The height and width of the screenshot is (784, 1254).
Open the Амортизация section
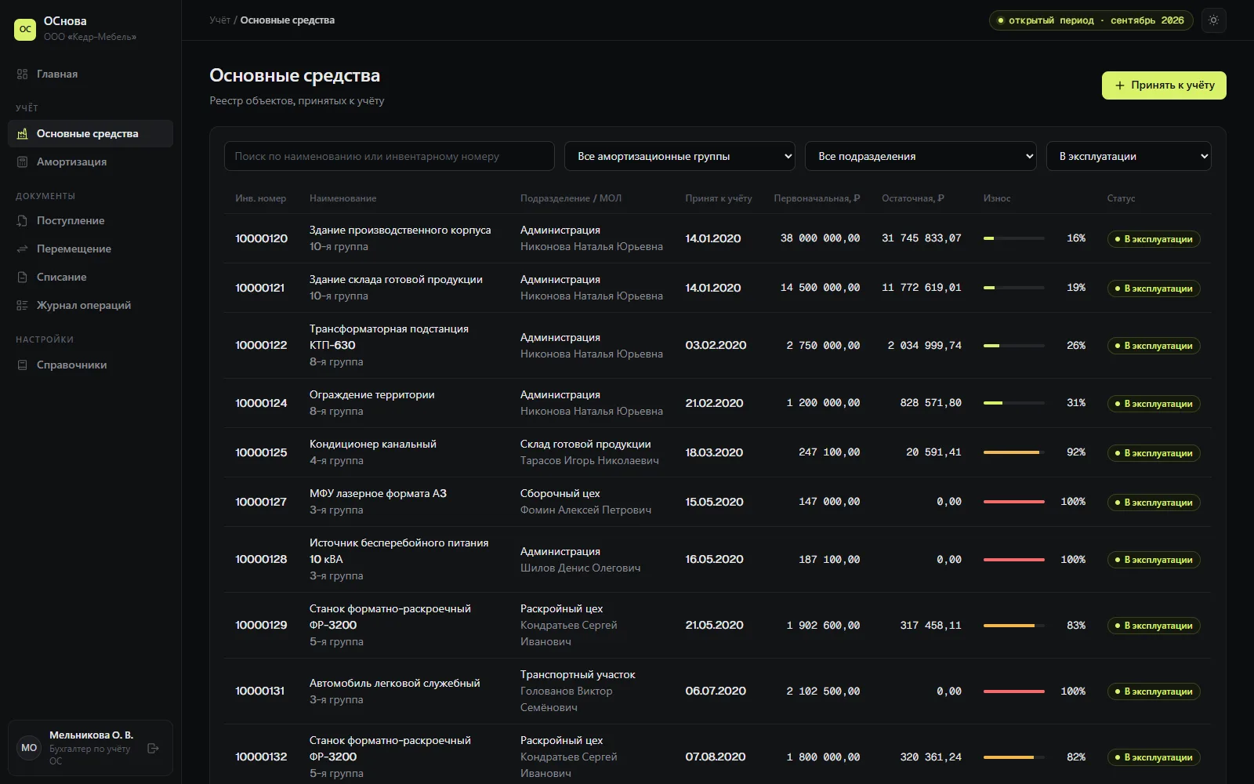[x=90, y=162]
